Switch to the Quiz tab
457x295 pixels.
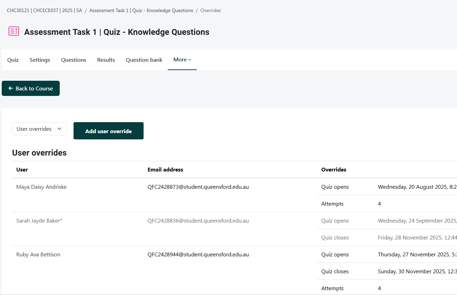[13, 60]
